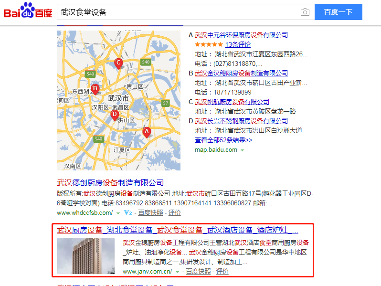The height and width of the screenshot is (286, 381).
Task: Open 武汉中元谷环保厨房设备有限公司 link
Action: (241, 35)
